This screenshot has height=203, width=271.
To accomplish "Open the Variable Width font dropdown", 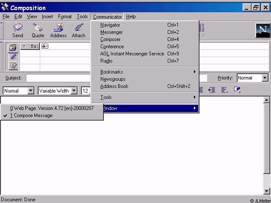I will [74, 91].
